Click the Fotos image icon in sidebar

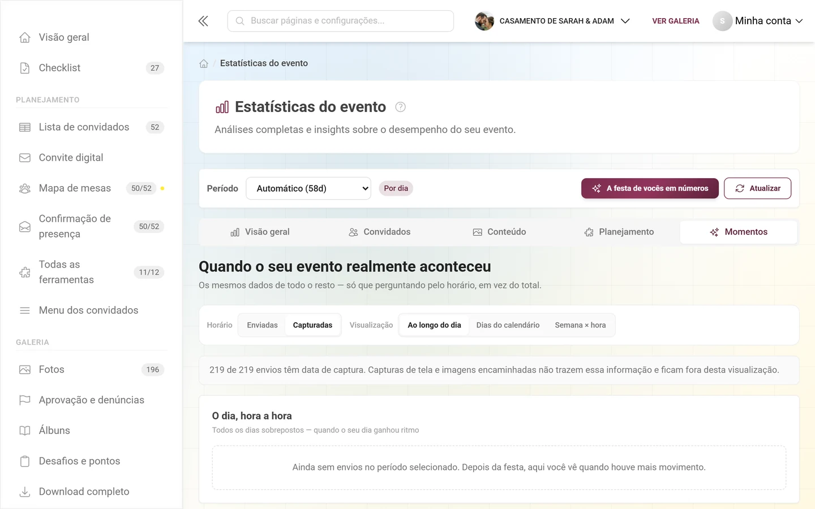point(25,369)
